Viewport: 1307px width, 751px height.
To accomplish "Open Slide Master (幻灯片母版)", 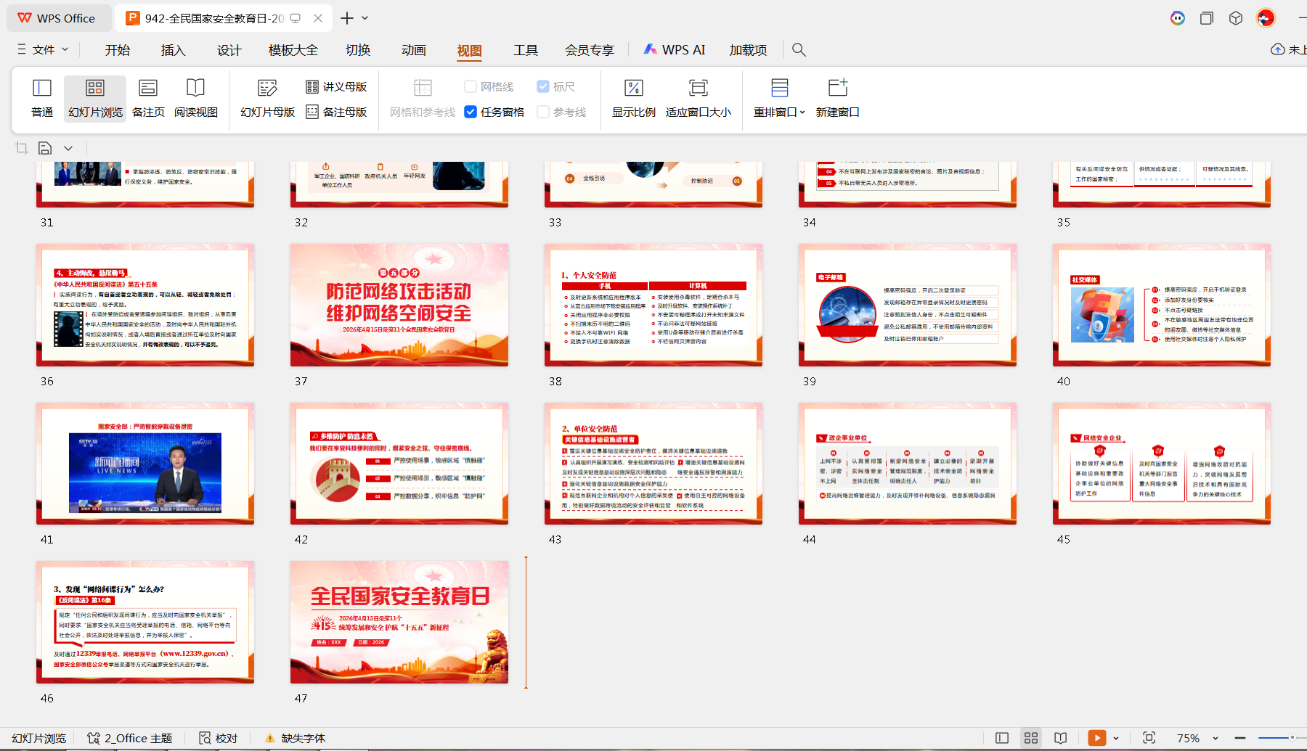I will (x=267, y=98).
